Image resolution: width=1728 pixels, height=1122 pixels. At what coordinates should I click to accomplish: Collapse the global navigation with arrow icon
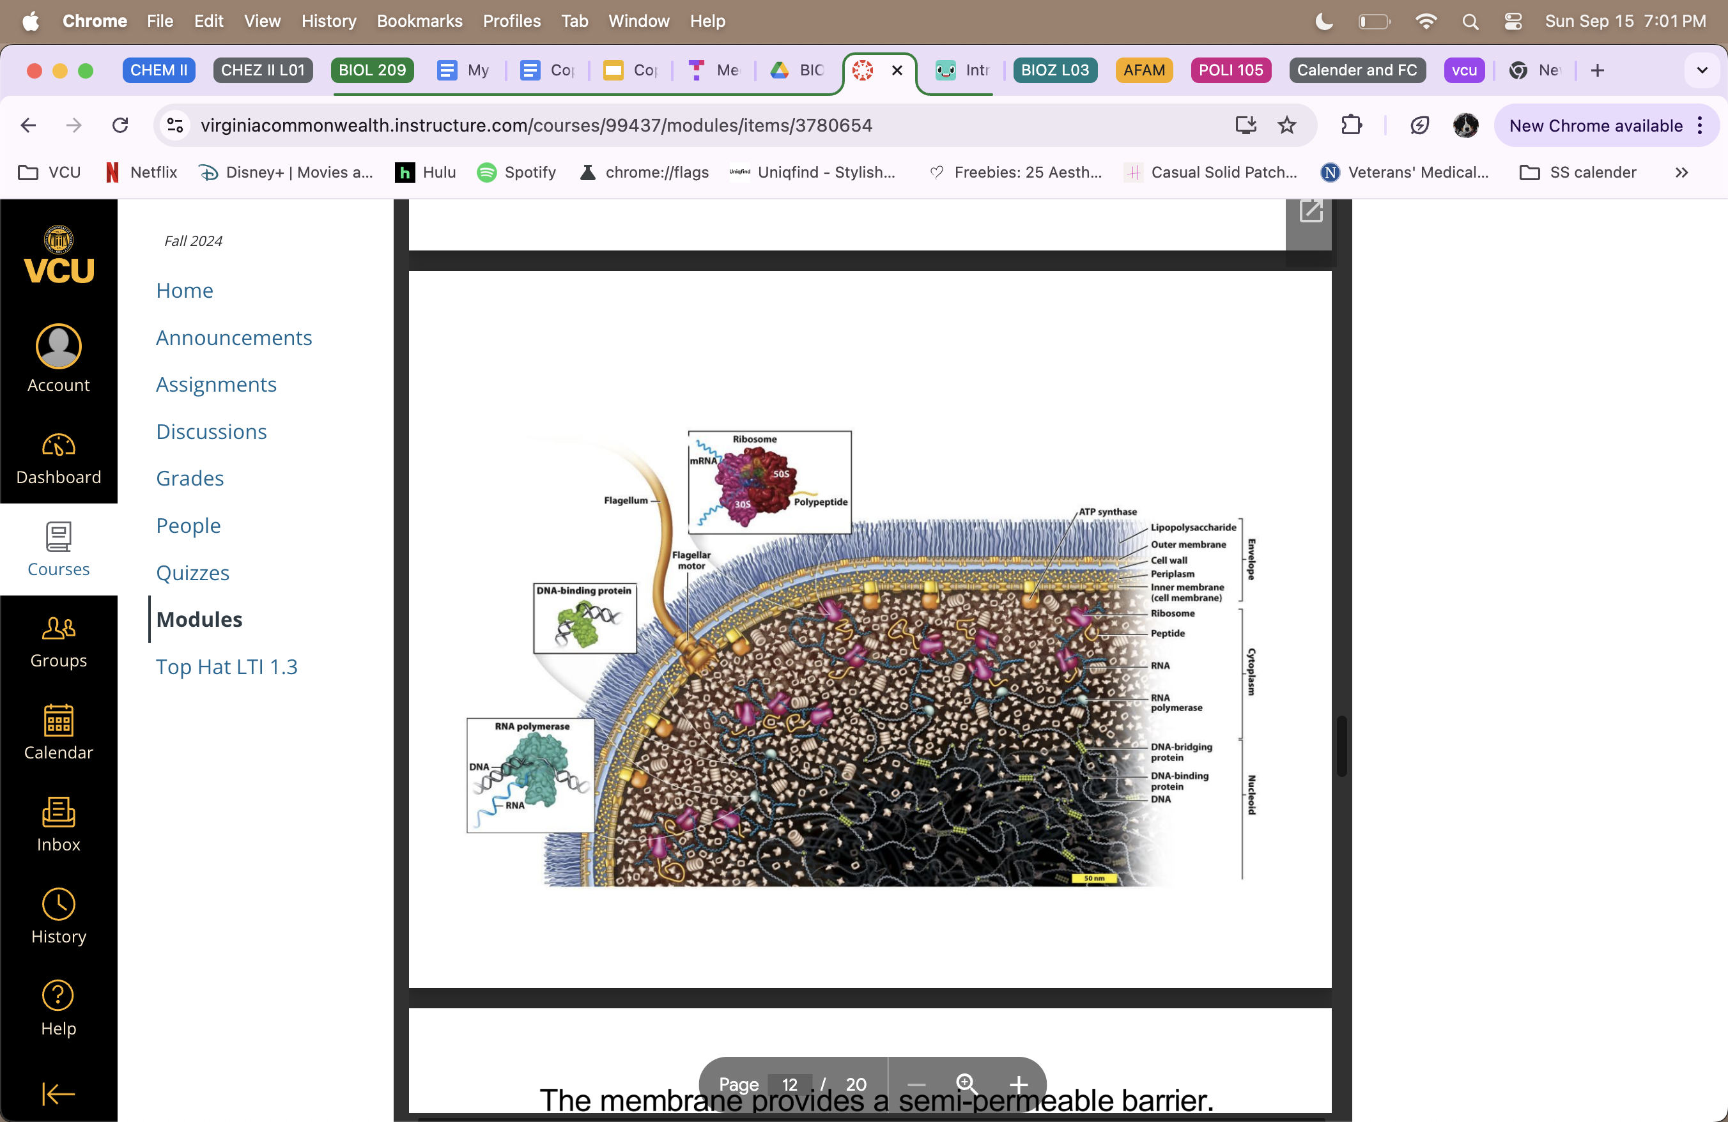[58, 1093]
